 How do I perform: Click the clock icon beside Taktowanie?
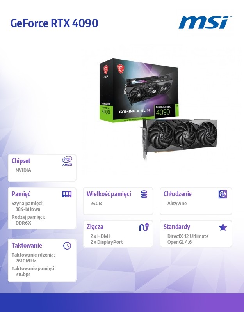(x=67, y=246)
